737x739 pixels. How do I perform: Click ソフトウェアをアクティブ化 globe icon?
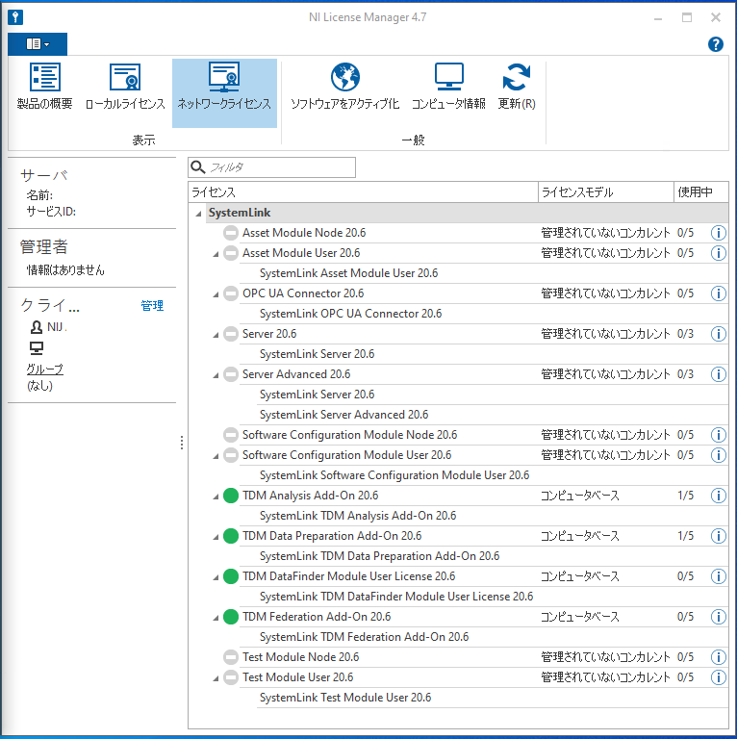(345, 77)
